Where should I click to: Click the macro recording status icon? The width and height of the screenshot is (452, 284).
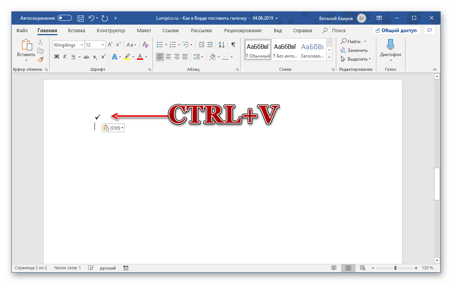[x=126, y=268]
